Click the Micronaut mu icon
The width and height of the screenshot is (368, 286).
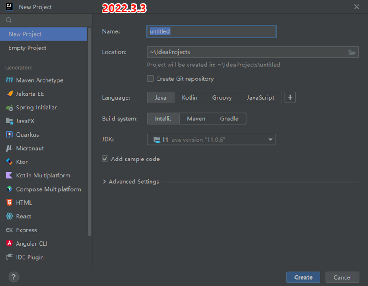point(9,148)
